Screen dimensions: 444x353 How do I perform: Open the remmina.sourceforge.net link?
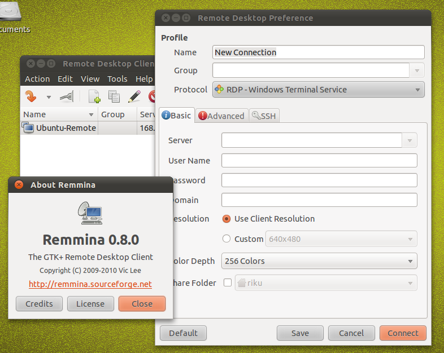(90, 284)
